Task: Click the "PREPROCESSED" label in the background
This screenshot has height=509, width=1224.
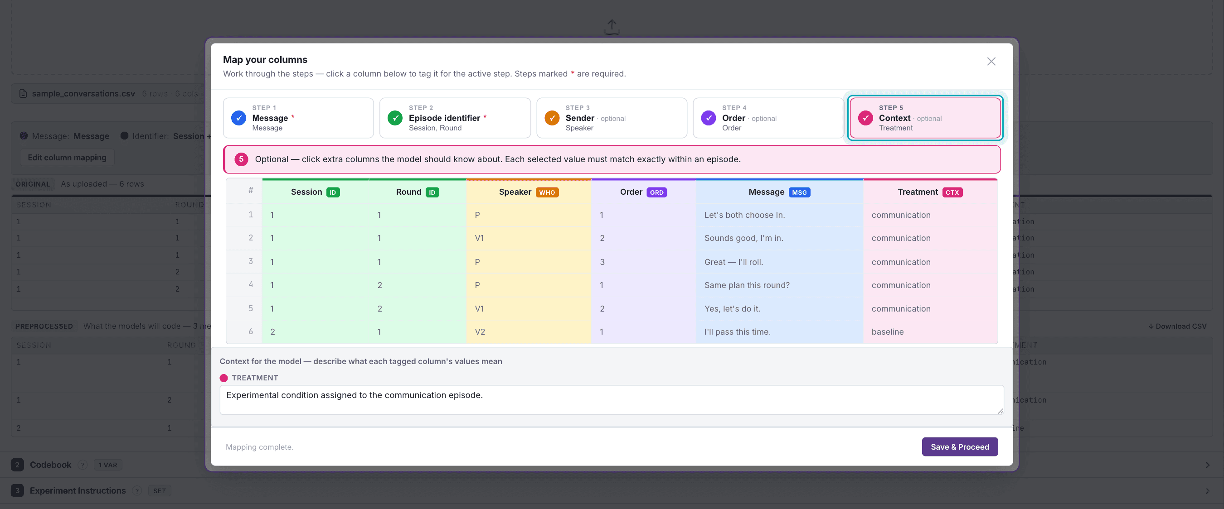Action: (x=44, y=326)
